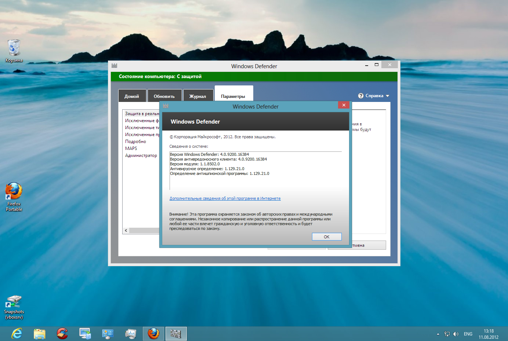
Task: Select Защита в реальном времени setting
Action: pos(142,114)
